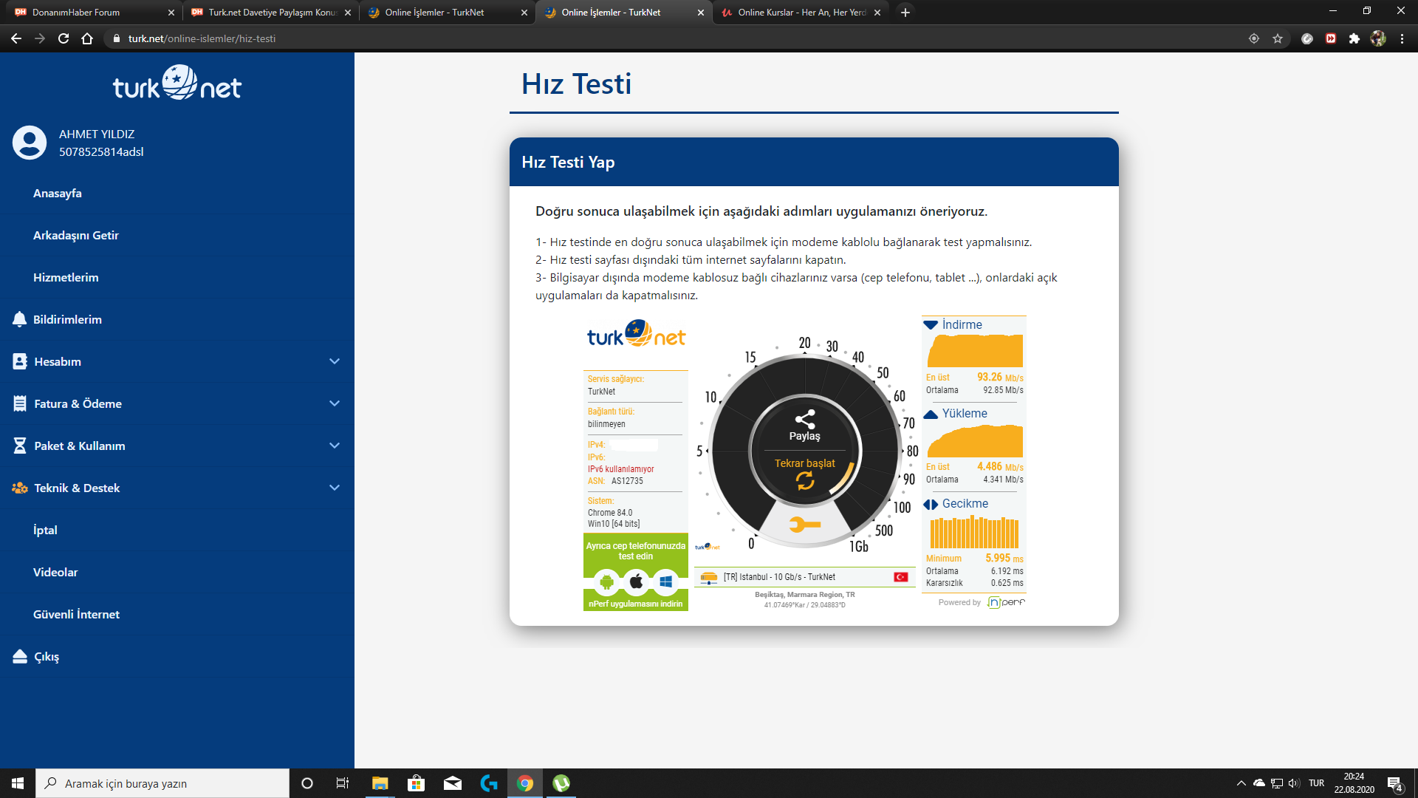Open a new browser tab
Viewport: 1418px width, 798px height.
[905, 13]
